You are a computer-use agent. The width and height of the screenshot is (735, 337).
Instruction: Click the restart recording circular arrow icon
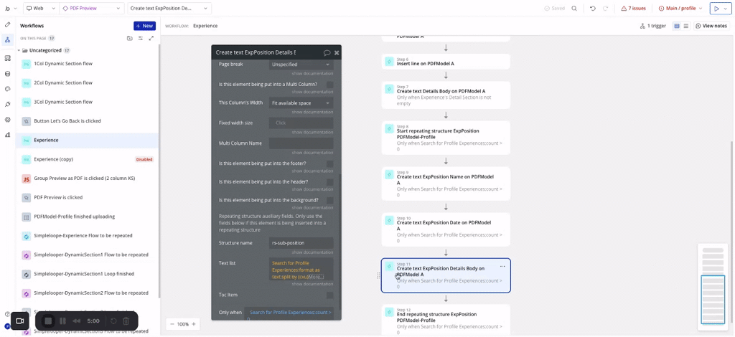point(113,321)
